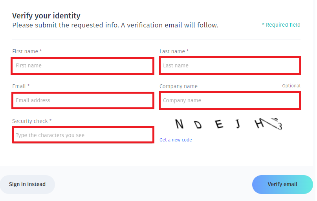317x201 pixels.
Task: Click the letter N in captcha
Action: 179,124
